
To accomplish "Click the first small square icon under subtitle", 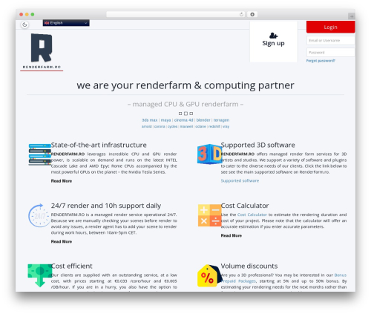I will click(180, 114).
